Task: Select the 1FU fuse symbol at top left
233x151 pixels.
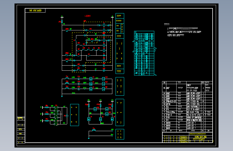Action: coord(62,22)
